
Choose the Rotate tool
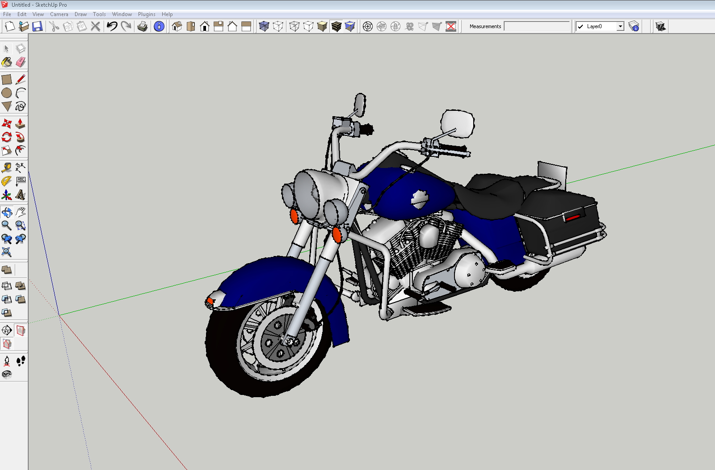[x=7, y=137]
